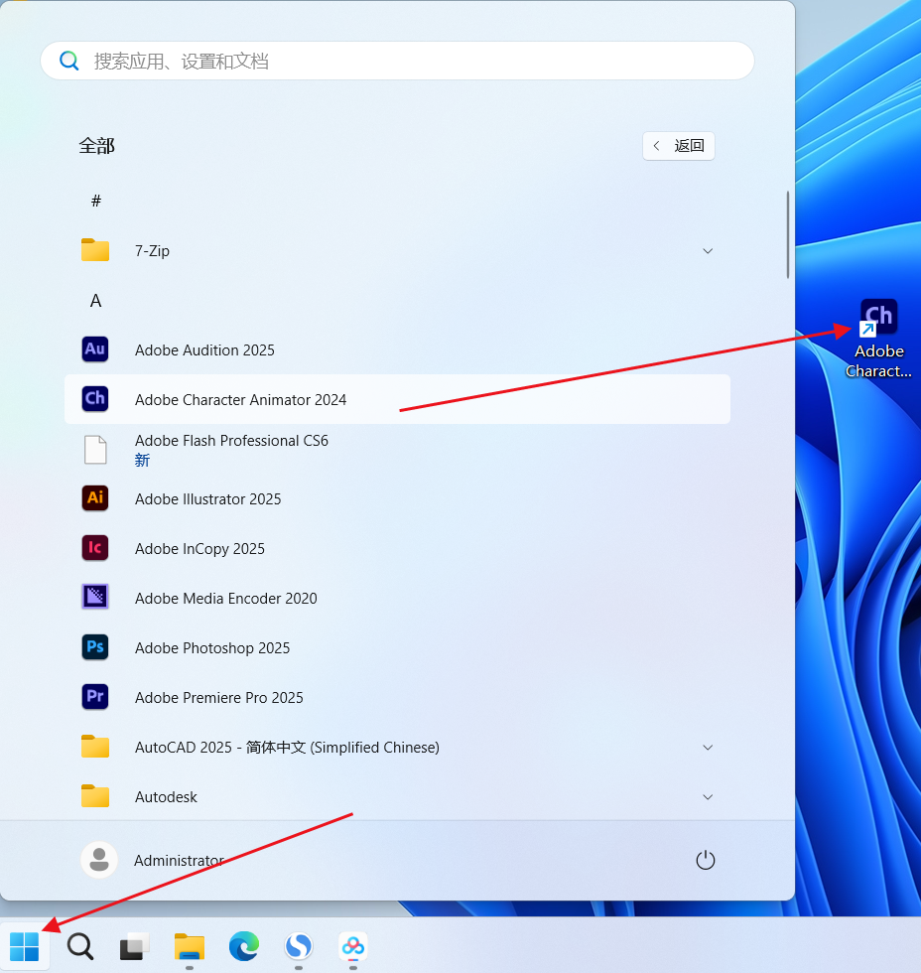Click the # letter section header
921x973 pixels.
pyautogui.click(x=96, y=201)
